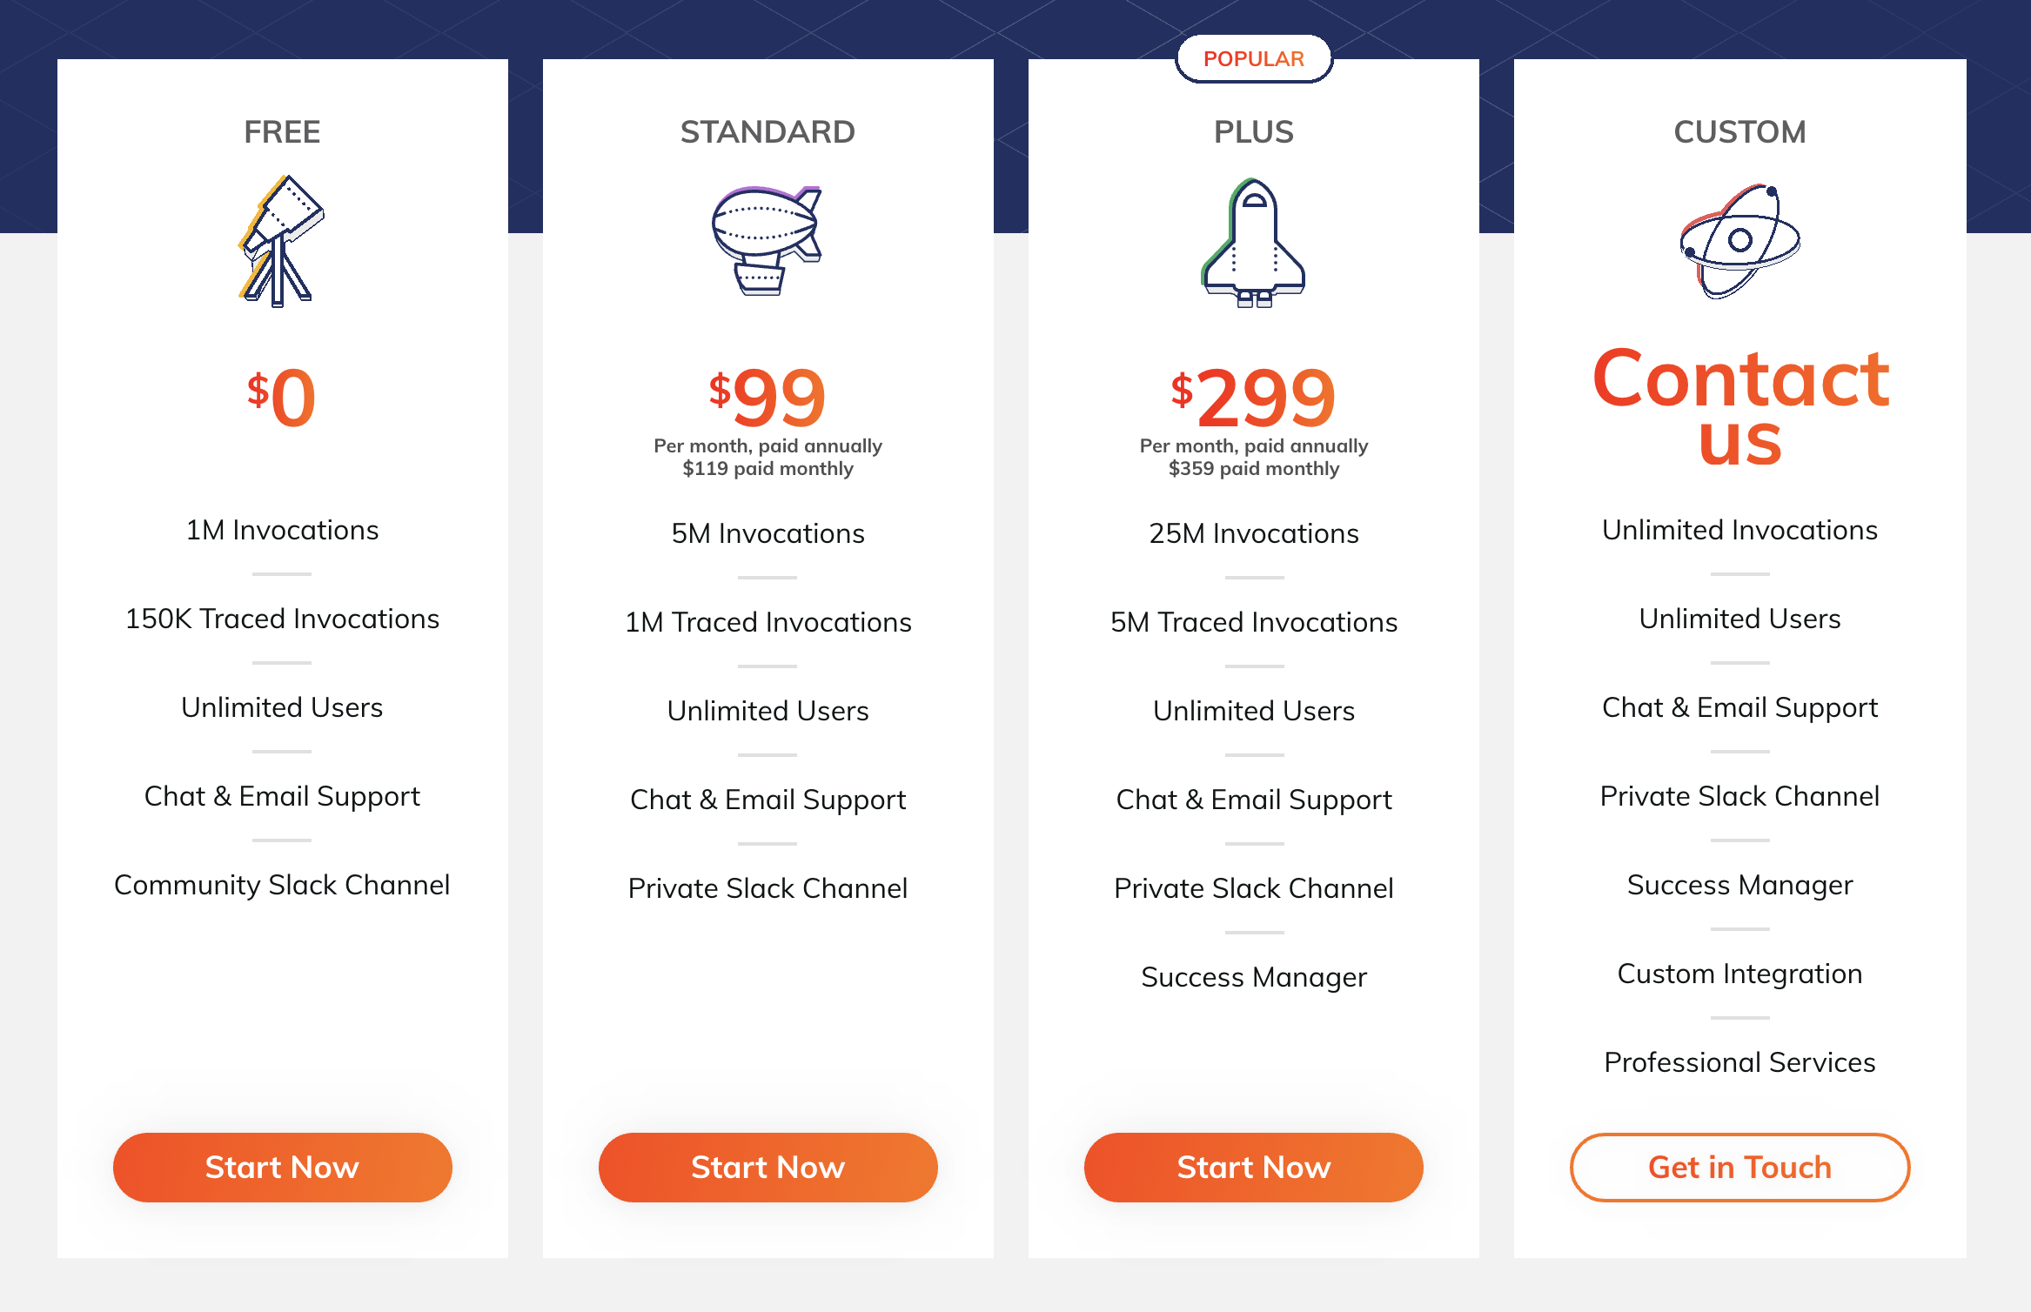Open the Get in Touch button
The height and width of the screenshot is (1312, 2031).
pos(1739,1167)
